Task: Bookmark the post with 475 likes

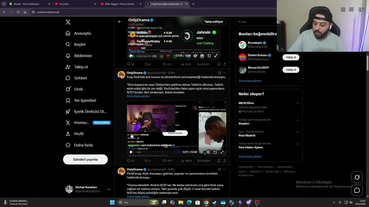Action: 219,161
